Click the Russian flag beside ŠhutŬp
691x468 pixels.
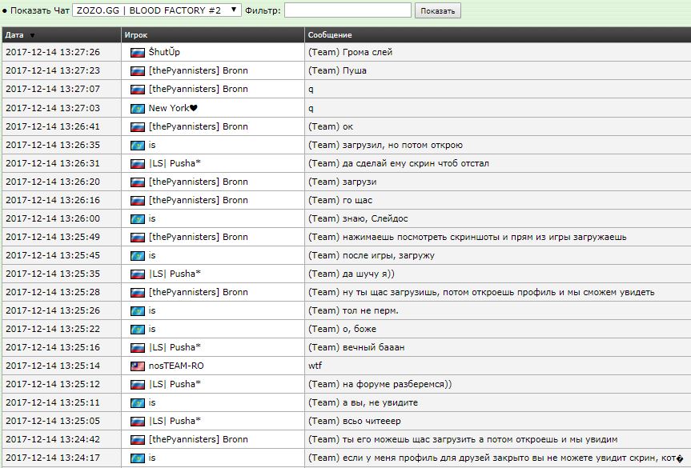[x=138, y=52]
